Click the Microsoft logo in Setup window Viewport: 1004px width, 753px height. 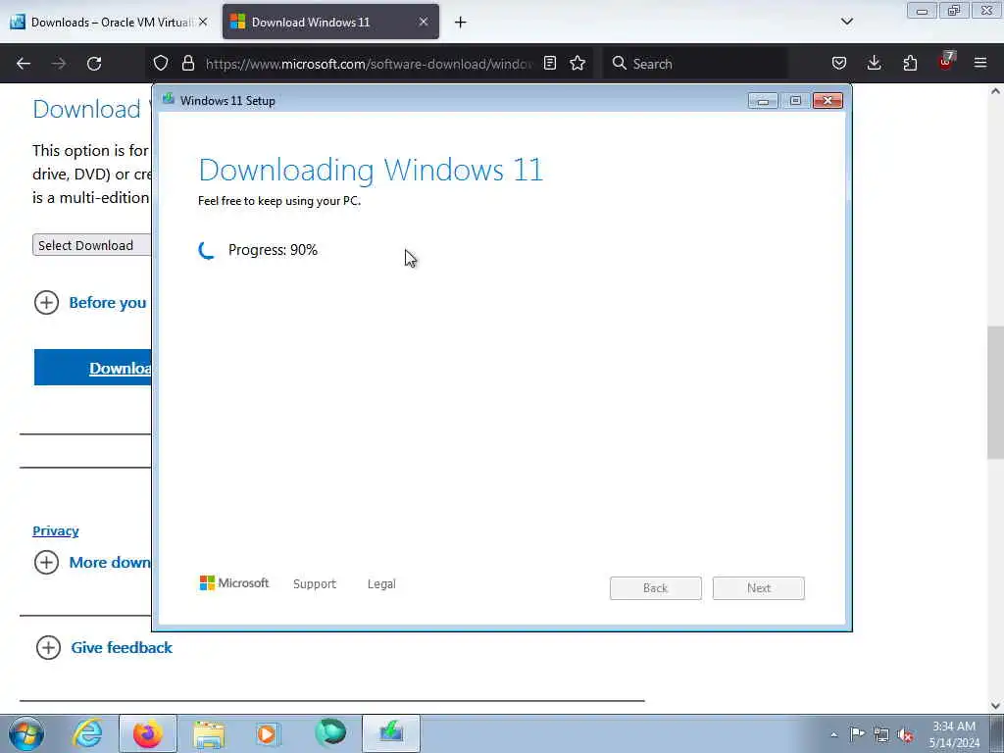pos(234,582)
